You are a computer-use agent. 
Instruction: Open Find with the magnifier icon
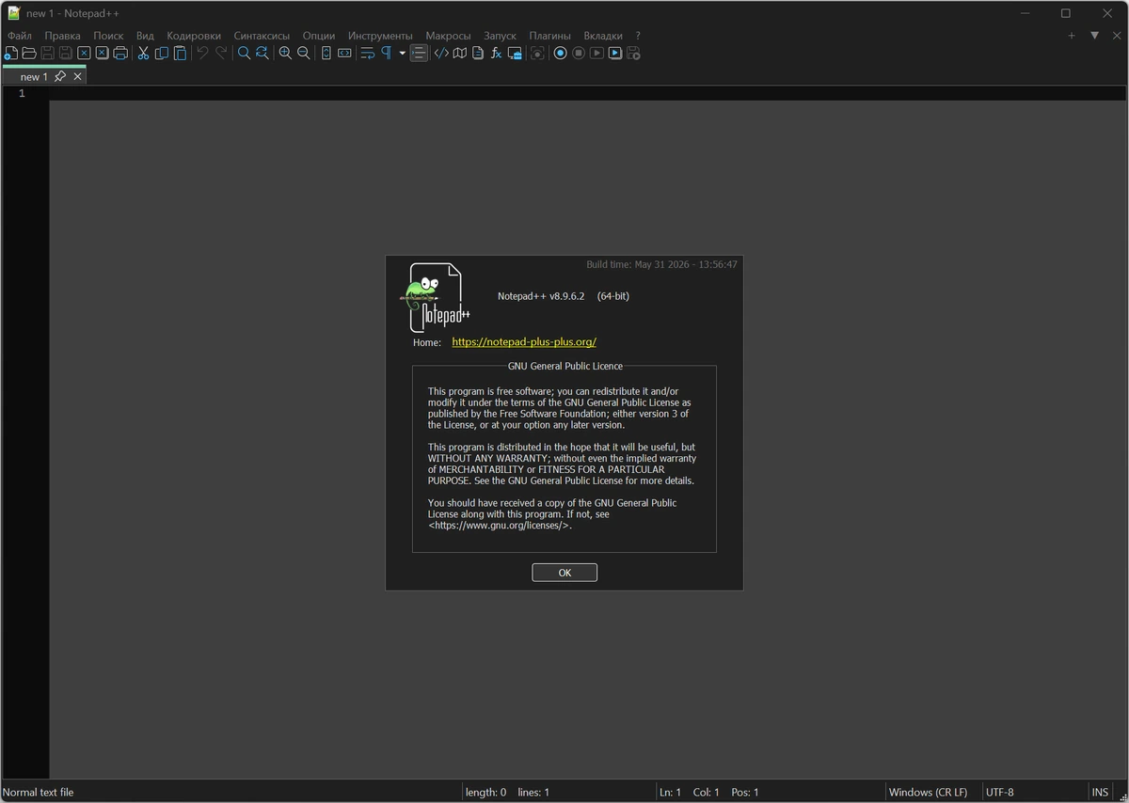click(244, 54)
